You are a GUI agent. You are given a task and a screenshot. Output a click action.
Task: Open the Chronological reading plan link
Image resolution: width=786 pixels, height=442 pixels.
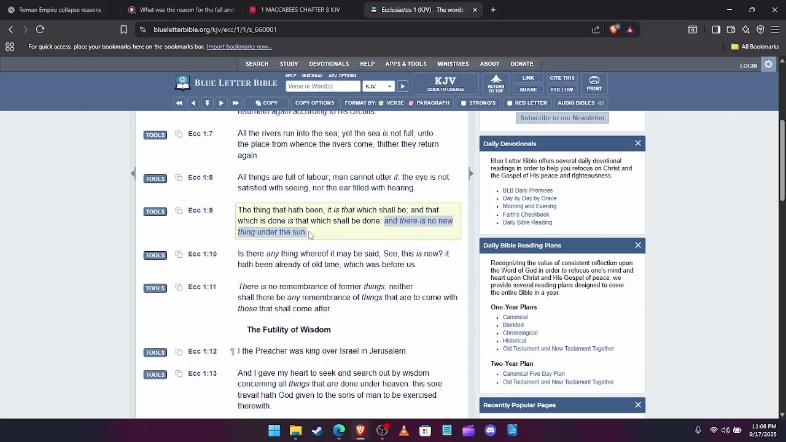520,333
